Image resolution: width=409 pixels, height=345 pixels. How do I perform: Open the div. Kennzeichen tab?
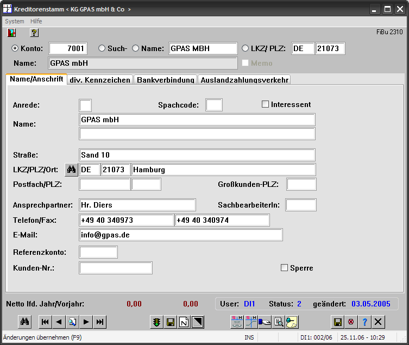(100, 80)
